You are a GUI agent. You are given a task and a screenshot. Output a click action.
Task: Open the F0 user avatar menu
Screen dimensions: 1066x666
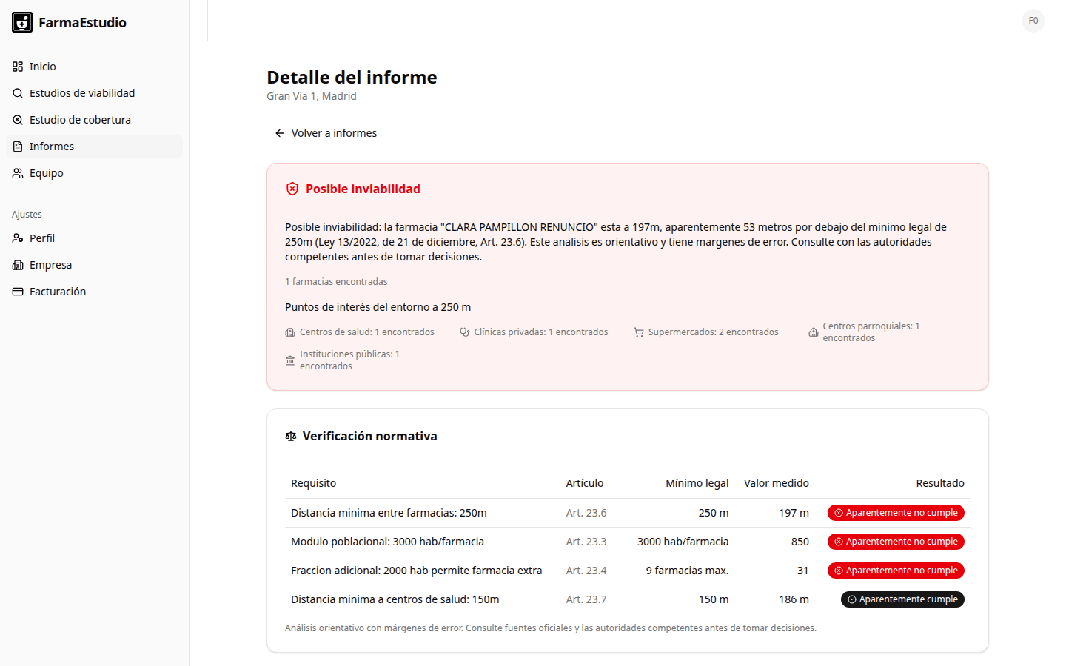coord(1033,21)
